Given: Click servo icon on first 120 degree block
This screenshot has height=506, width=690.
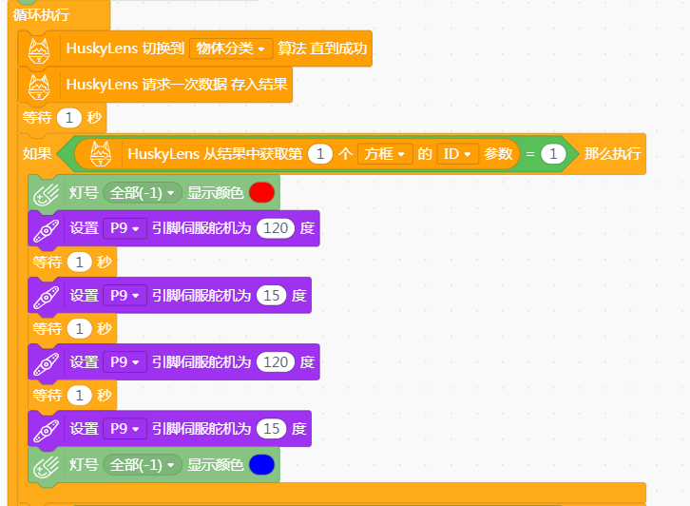Looking at the screenshot, I should click(47, 230).
